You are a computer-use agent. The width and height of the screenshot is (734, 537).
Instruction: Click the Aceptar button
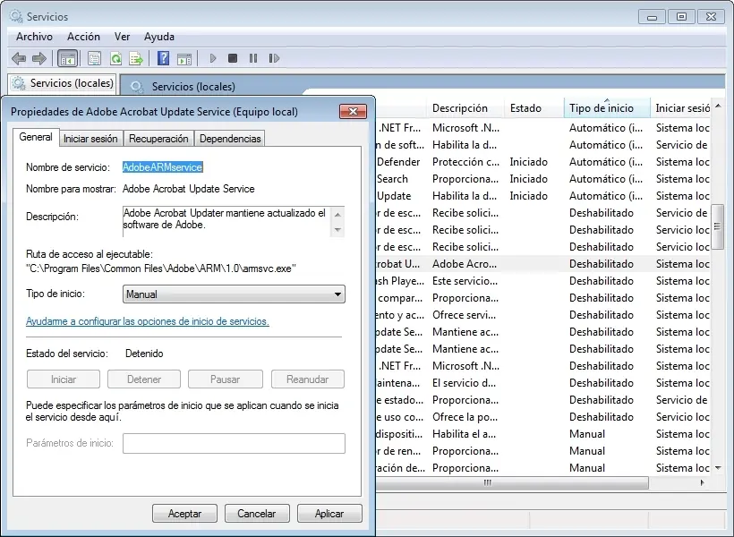coord(184,514)
